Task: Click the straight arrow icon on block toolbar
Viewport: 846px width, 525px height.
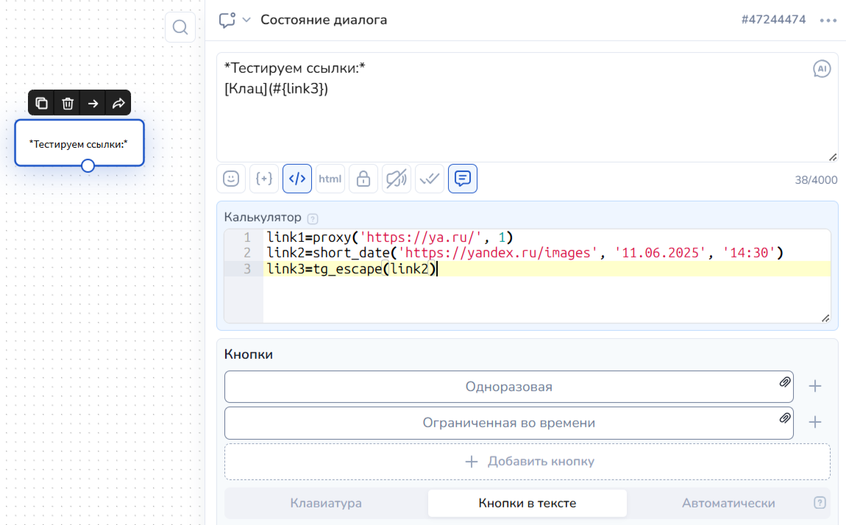Action: tap(93, 104)
